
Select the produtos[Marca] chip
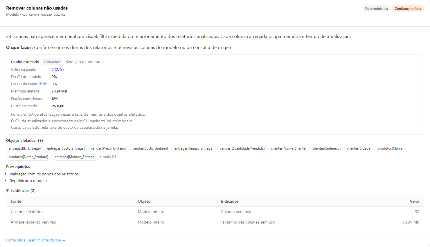click(391, 148)
